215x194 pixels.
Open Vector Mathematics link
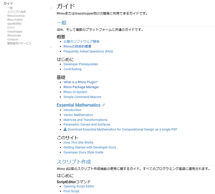tap(78, 115)
